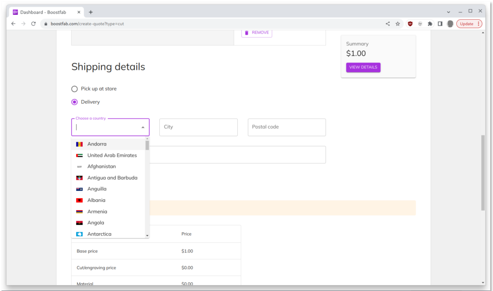Click the Boostfab tab favicon
The width and height of the screenshot is (493, 291).
click(15, 12)
